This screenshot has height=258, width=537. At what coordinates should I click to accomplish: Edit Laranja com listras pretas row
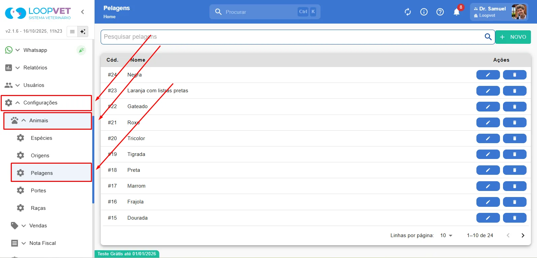click(x=488, y=91)
